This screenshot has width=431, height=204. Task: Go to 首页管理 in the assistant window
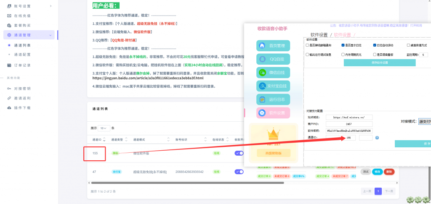(x=273, y=46)
